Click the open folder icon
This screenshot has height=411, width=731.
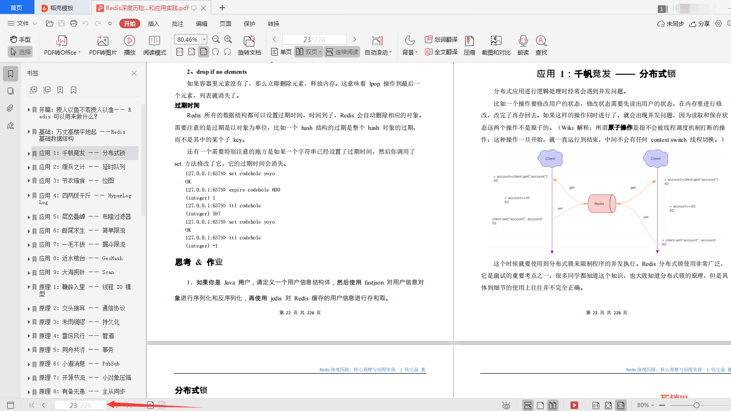(x=49, y=23)
